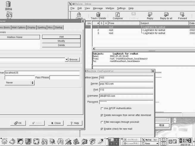This screenshot has height=146, width=195.
Task: Click the Reply toolbar icon
Action: (150, 15)
